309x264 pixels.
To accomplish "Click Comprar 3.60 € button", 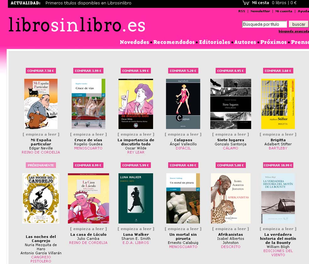I will pyautogui.click(x=278, y=71).
